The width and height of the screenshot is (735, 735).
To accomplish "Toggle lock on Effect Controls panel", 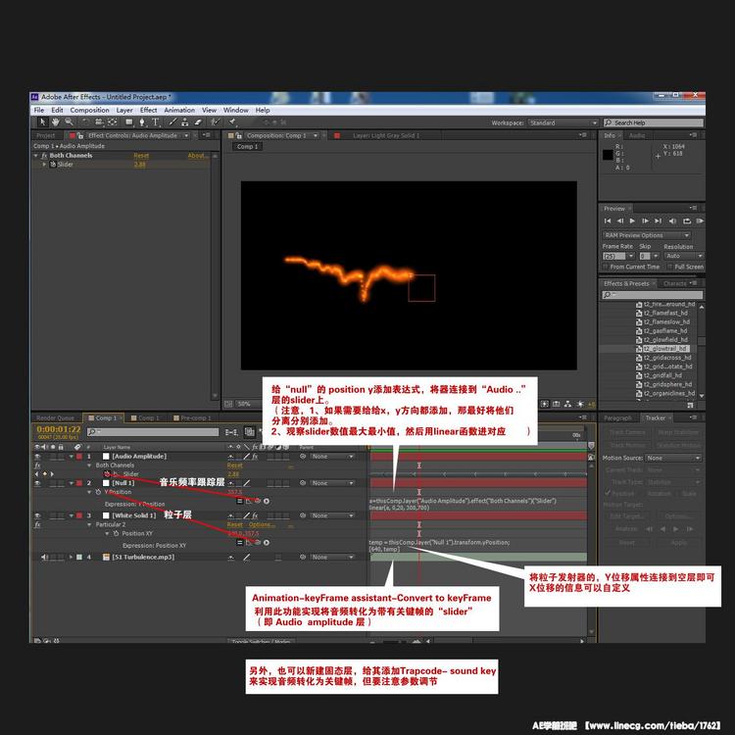I will point(80,135).
